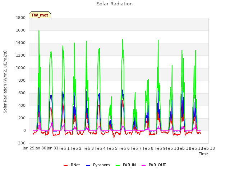The width and height of the screenshot is (230, 172).
Task: Click the 1600 y-axis tick label
Action: click(21, 30)
